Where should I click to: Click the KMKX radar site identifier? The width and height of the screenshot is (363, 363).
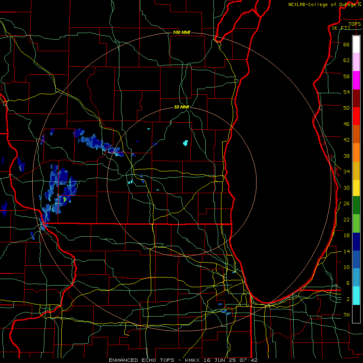click(193, 360)
